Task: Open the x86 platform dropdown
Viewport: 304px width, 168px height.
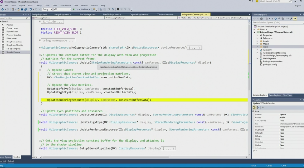Action: (x=62, y=9)
